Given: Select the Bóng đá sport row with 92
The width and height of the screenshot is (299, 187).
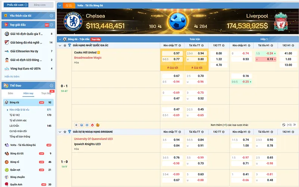Looking at the screenshot, I should click(x=28, y=102).
